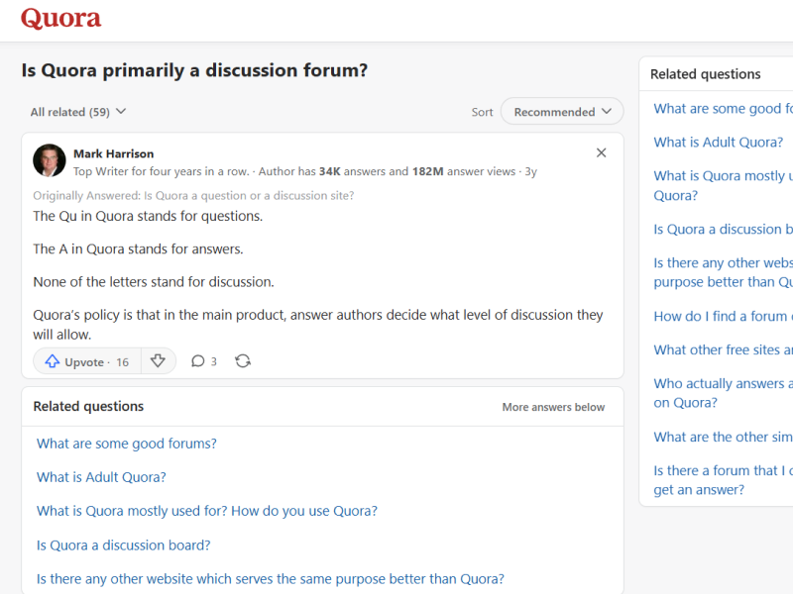Click 'The A in Quora stands for answers.'
The width and height of the screenshot is (793, 594).
click(138, 249)
